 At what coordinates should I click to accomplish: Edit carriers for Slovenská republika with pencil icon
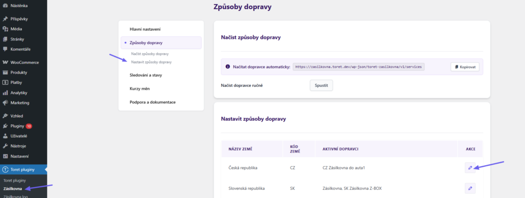(470, 188)
